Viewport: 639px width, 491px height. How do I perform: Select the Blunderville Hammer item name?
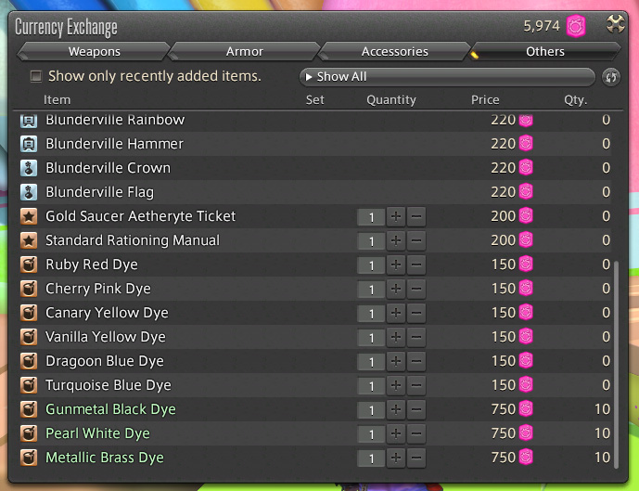click(x=114, y=144)
